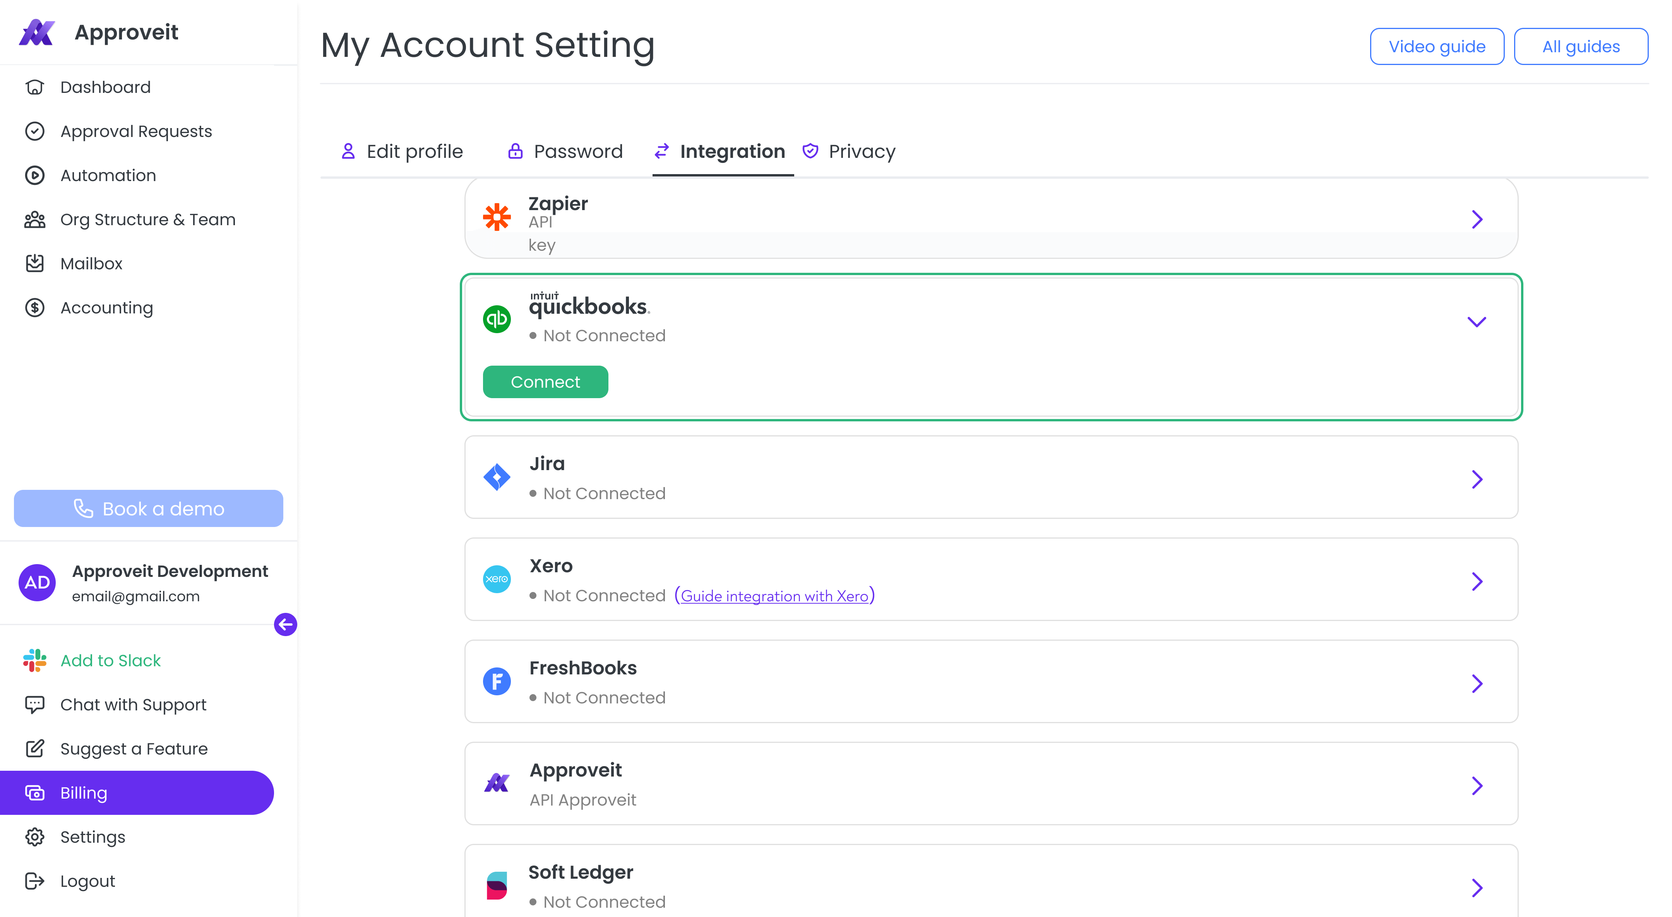Click the Video guide button
Image resolution: width=1672 pixels, height=917 pixels.
click(x=1436, y=47)
